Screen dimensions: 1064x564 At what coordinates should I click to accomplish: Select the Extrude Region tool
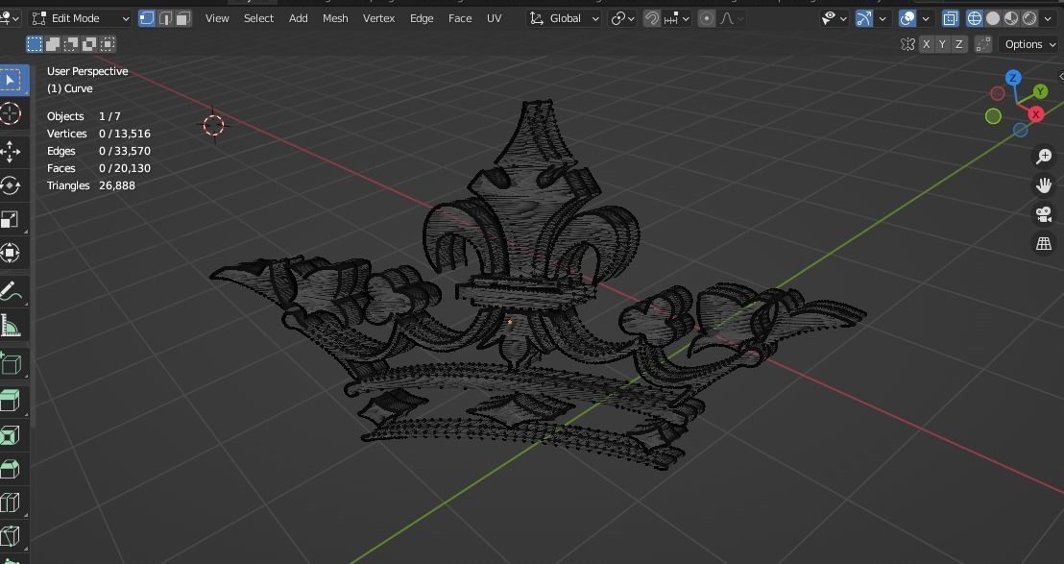coord(11,401)
